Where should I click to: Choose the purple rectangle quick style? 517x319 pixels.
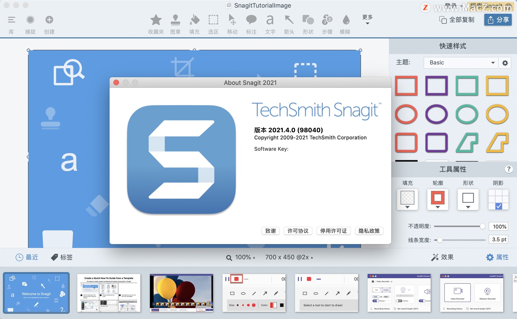[436, 86]
